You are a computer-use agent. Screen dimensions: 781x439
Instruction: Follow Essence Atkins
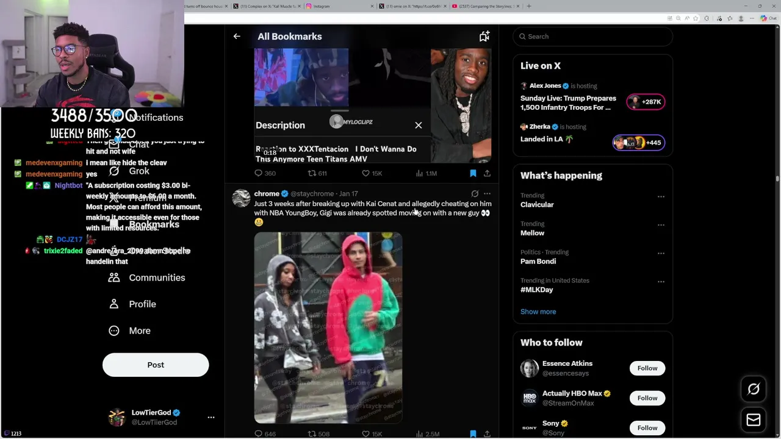[647, 368]
